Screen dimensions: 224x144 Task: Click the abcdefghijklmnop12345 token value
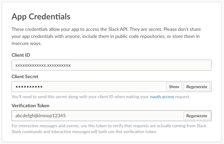(40, 116)
